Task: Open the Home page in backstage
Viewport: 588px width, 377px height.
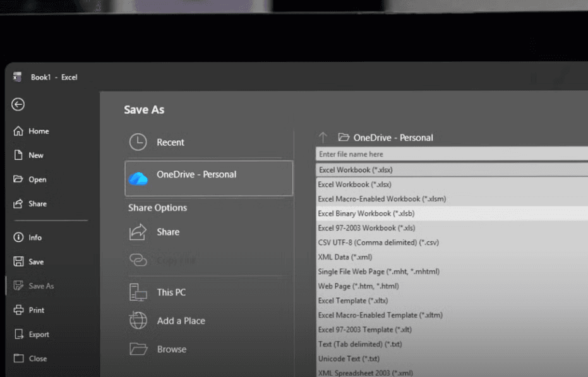Action: (x=39, y=131)
